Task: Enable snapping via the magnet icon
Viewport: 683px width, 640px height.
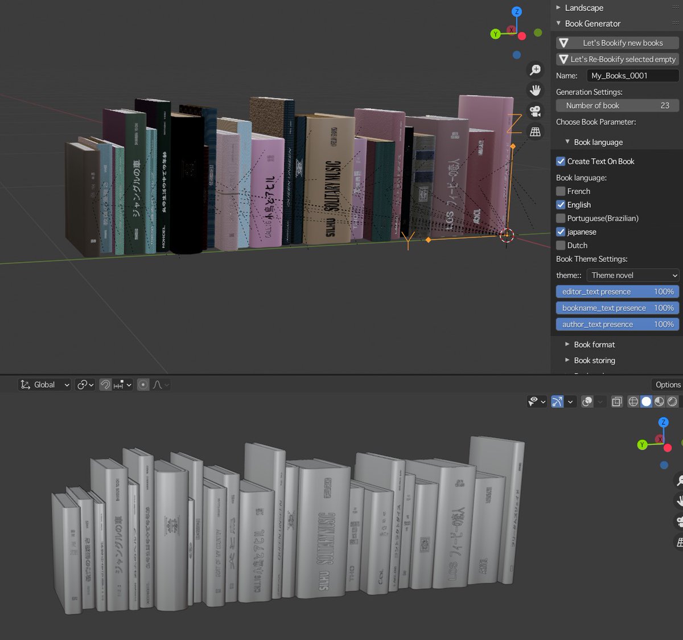Action: pos(105,384)
